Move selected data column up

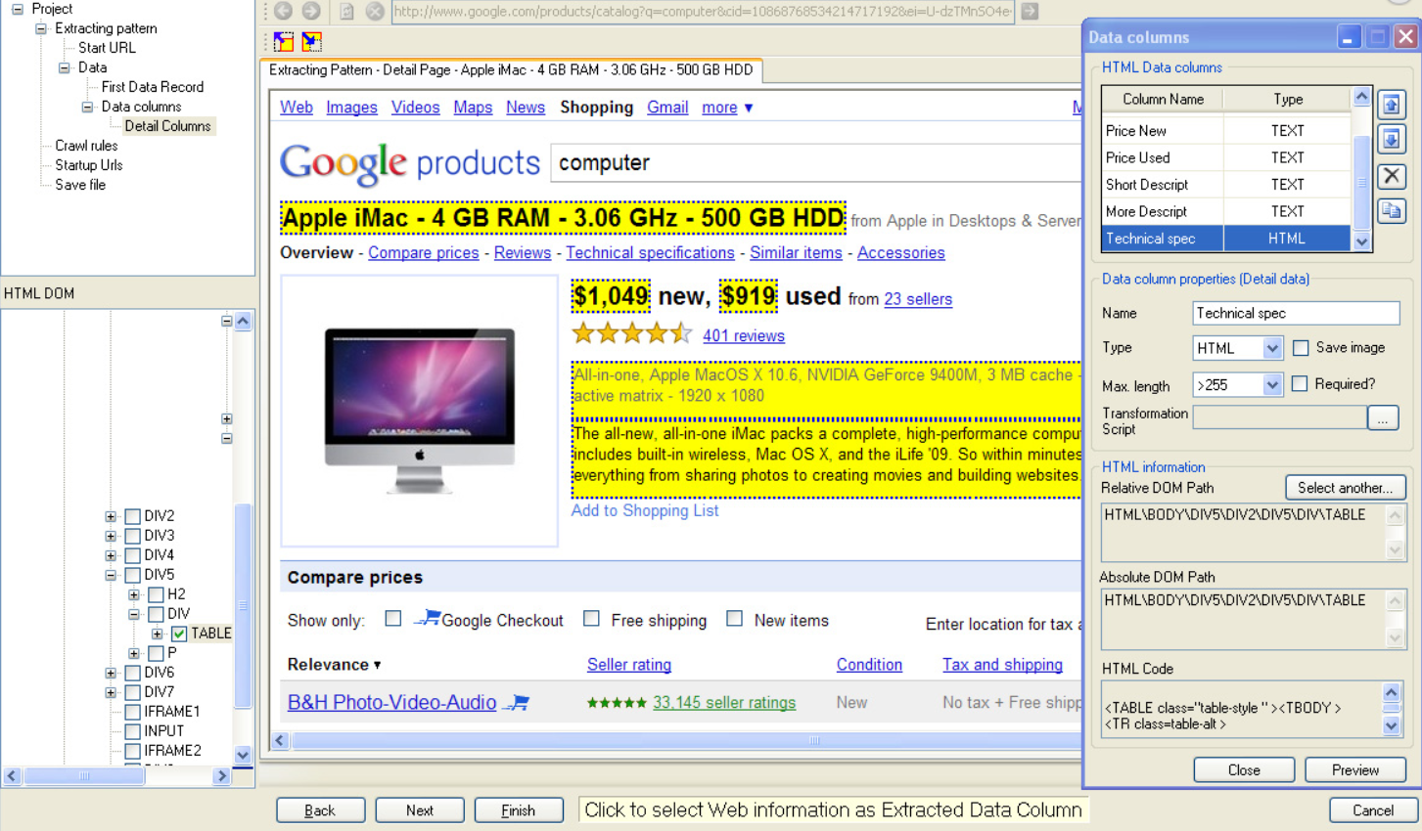(x=1392, y=104)
